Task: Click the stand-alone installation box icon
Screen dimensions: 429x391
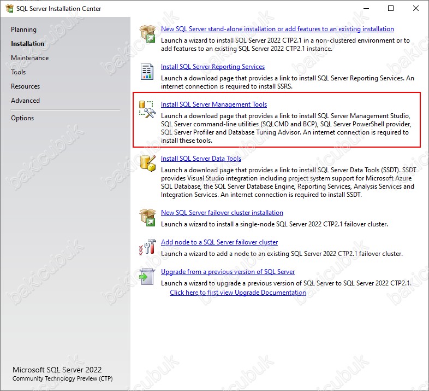Action: [147, 34]
